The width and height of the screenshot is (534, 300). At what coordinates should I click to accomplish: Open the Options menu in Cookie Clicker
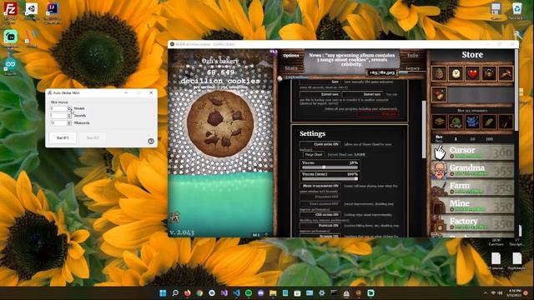tap(291, 56)
